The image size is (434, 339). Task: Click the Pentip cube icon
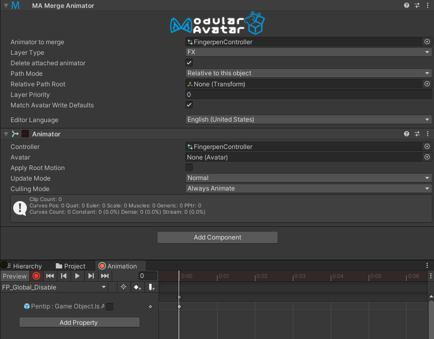(27, 306)
